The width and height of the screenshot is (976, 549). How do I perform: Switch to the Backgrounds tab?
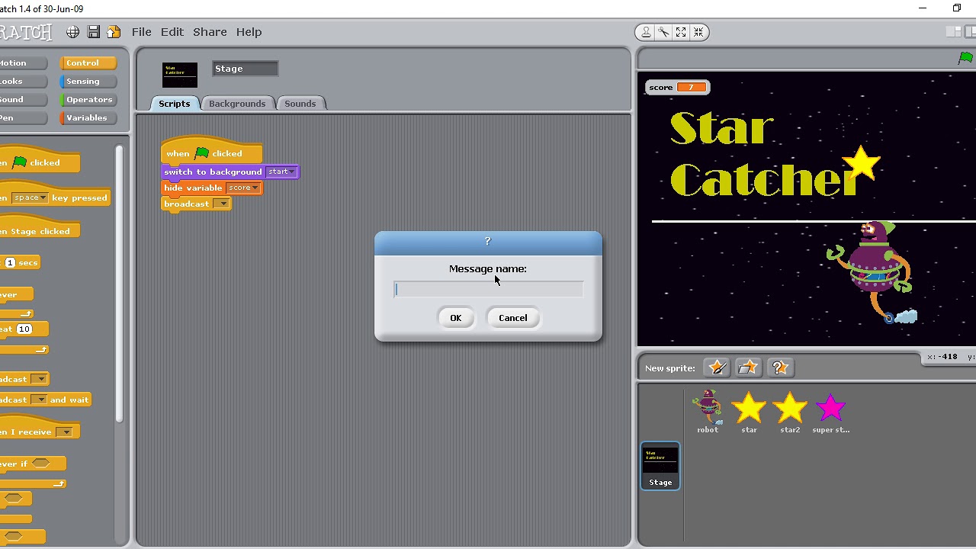(x=237, y=104)
